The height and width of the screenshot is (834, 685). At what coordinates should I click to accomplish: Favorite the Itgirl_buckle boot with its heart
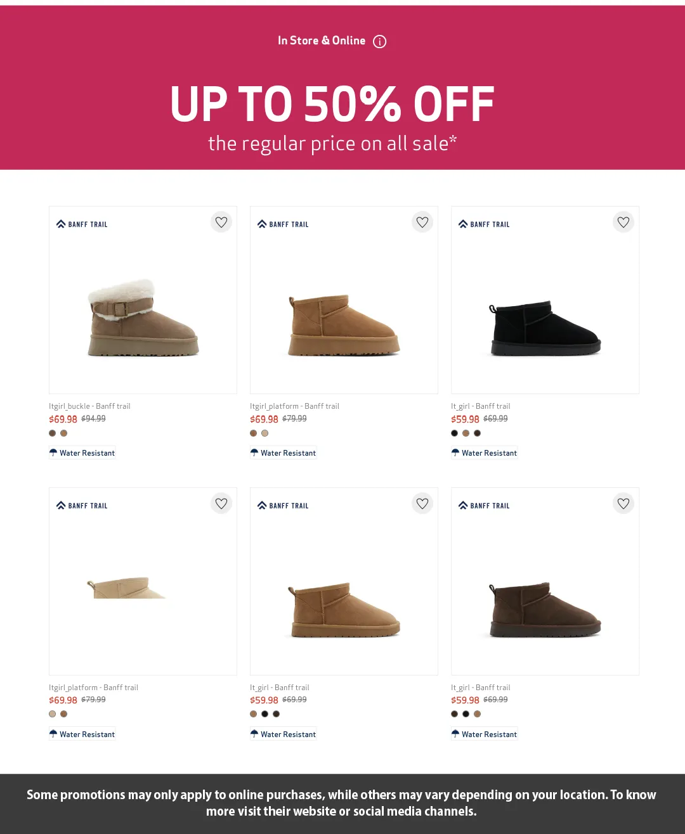tap(221, 222)
